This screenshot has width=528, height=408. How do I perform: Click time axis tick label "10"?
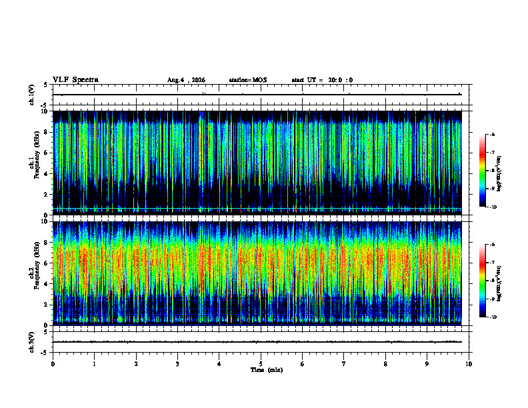469,364
